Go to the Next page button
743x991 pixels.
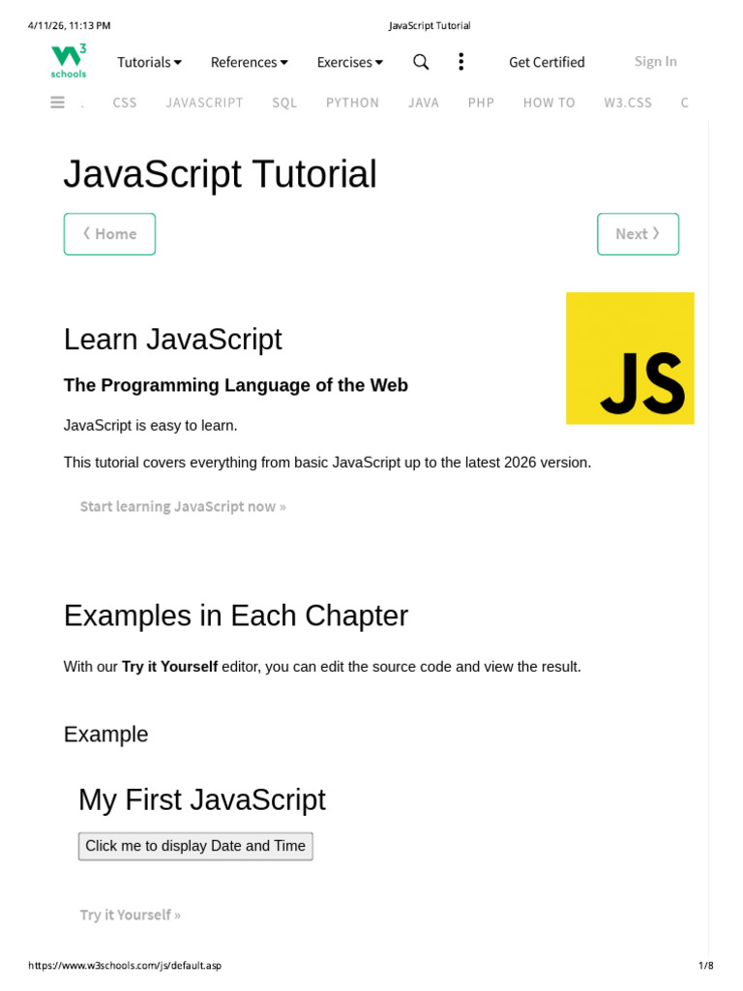coord(639,234)
